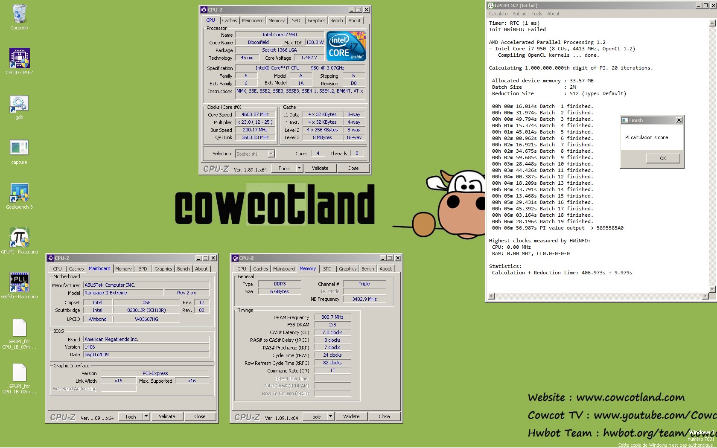Click Validate in top CPU-Z window
The width and height of the screenshot is (717, 448).
[x=320, y=168]
